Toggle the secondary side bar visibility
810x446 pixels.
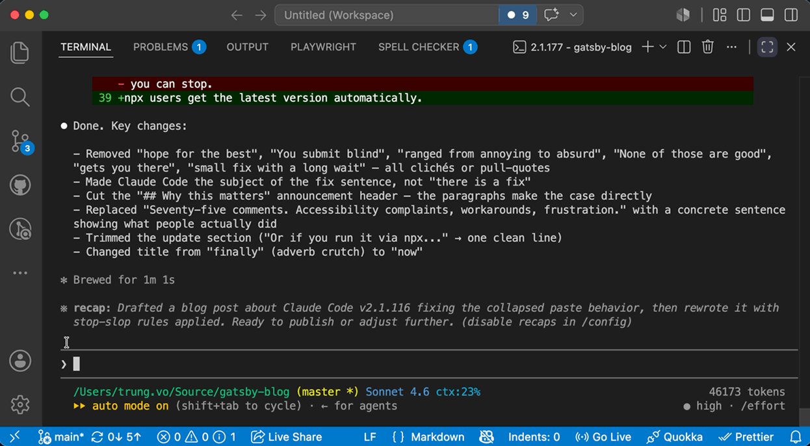click(x=791, y=15)
